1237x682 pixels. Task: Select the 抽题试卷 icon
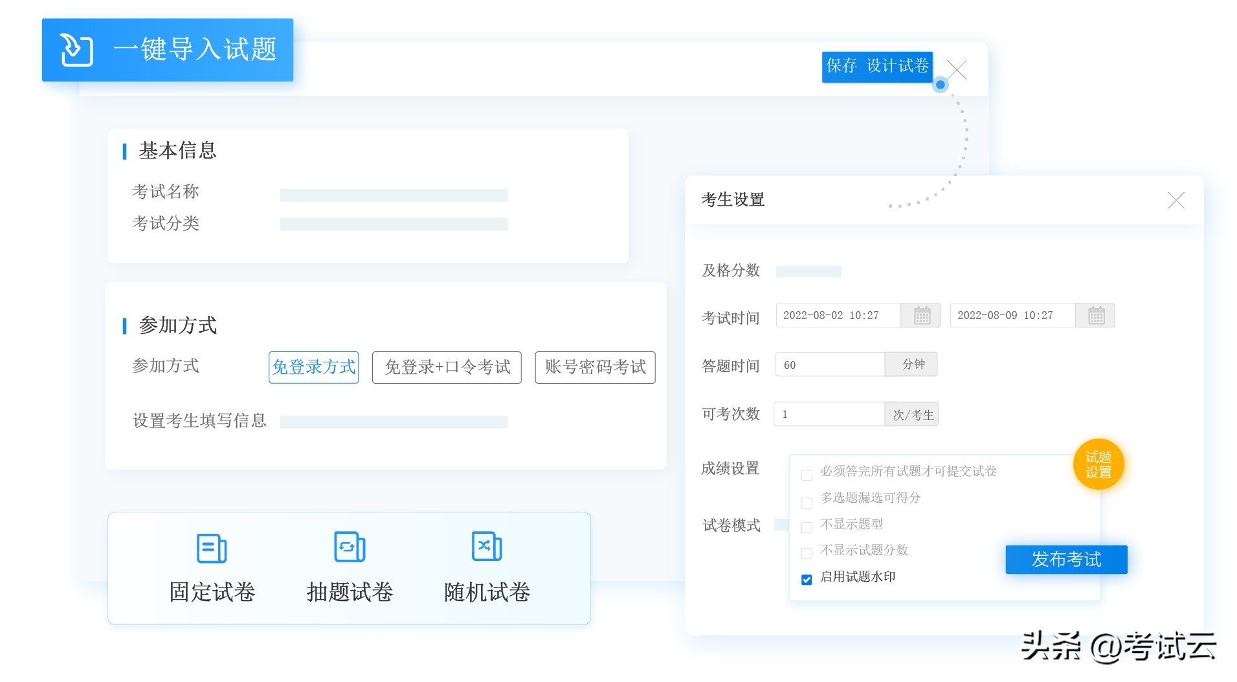(349, 548)
